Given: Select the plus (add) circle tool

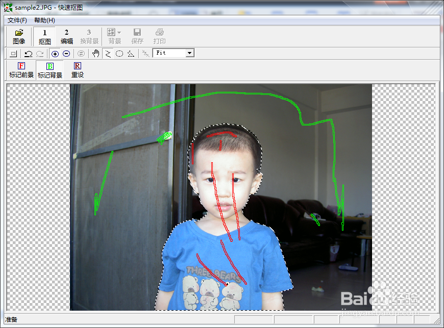Looking at the screenshot, I should (x=55, y=54).
